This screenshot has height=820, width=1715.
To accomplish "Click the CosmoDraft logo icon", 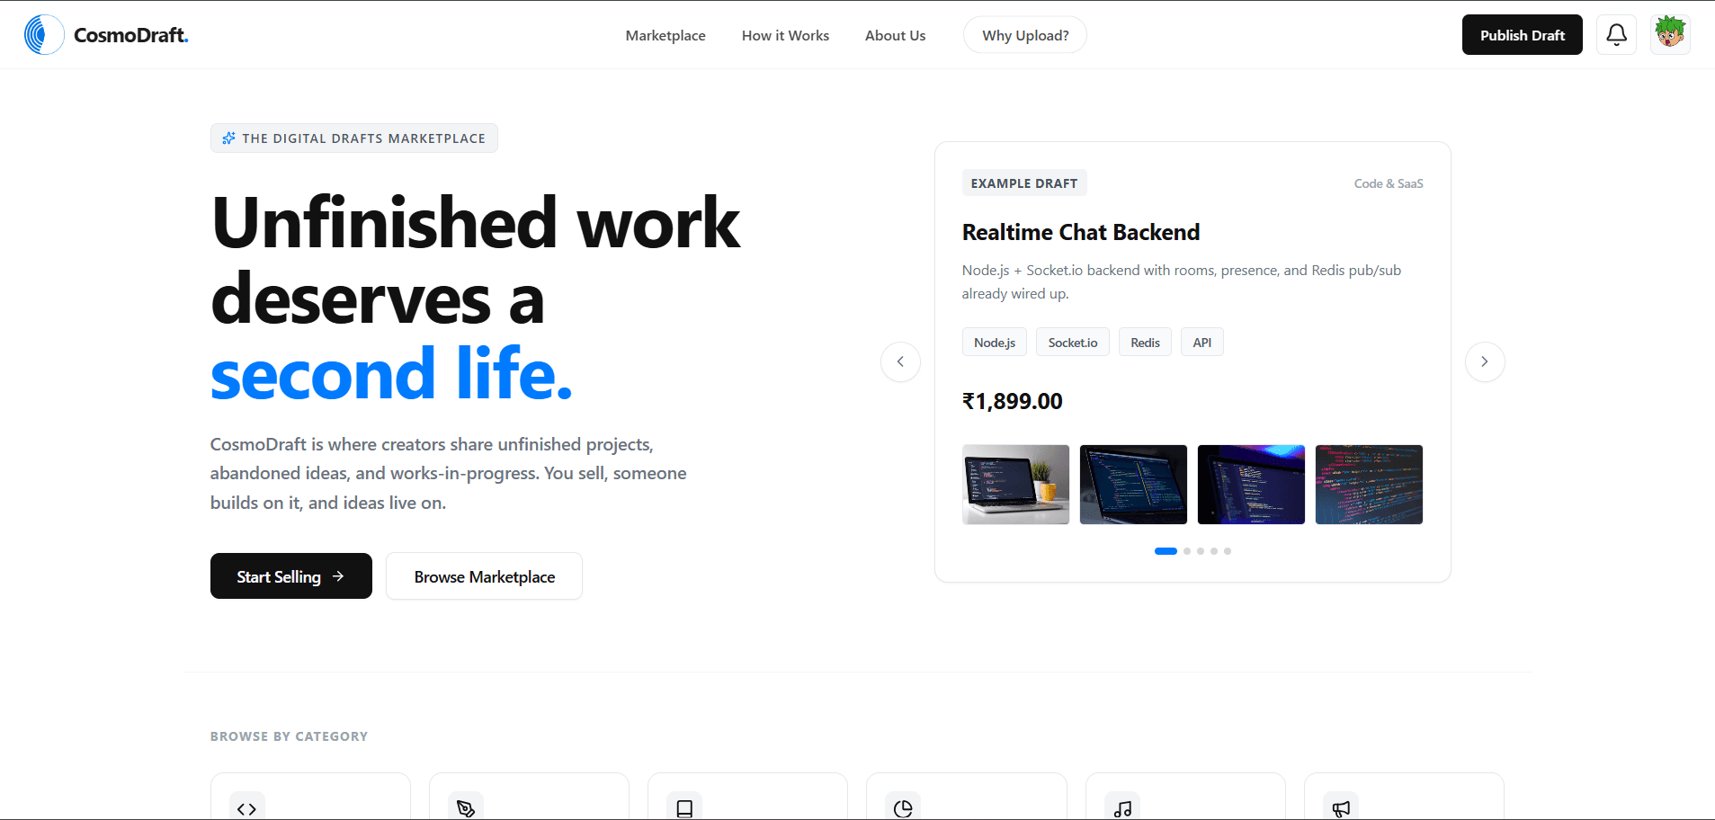I will click(x=44, y=35).
